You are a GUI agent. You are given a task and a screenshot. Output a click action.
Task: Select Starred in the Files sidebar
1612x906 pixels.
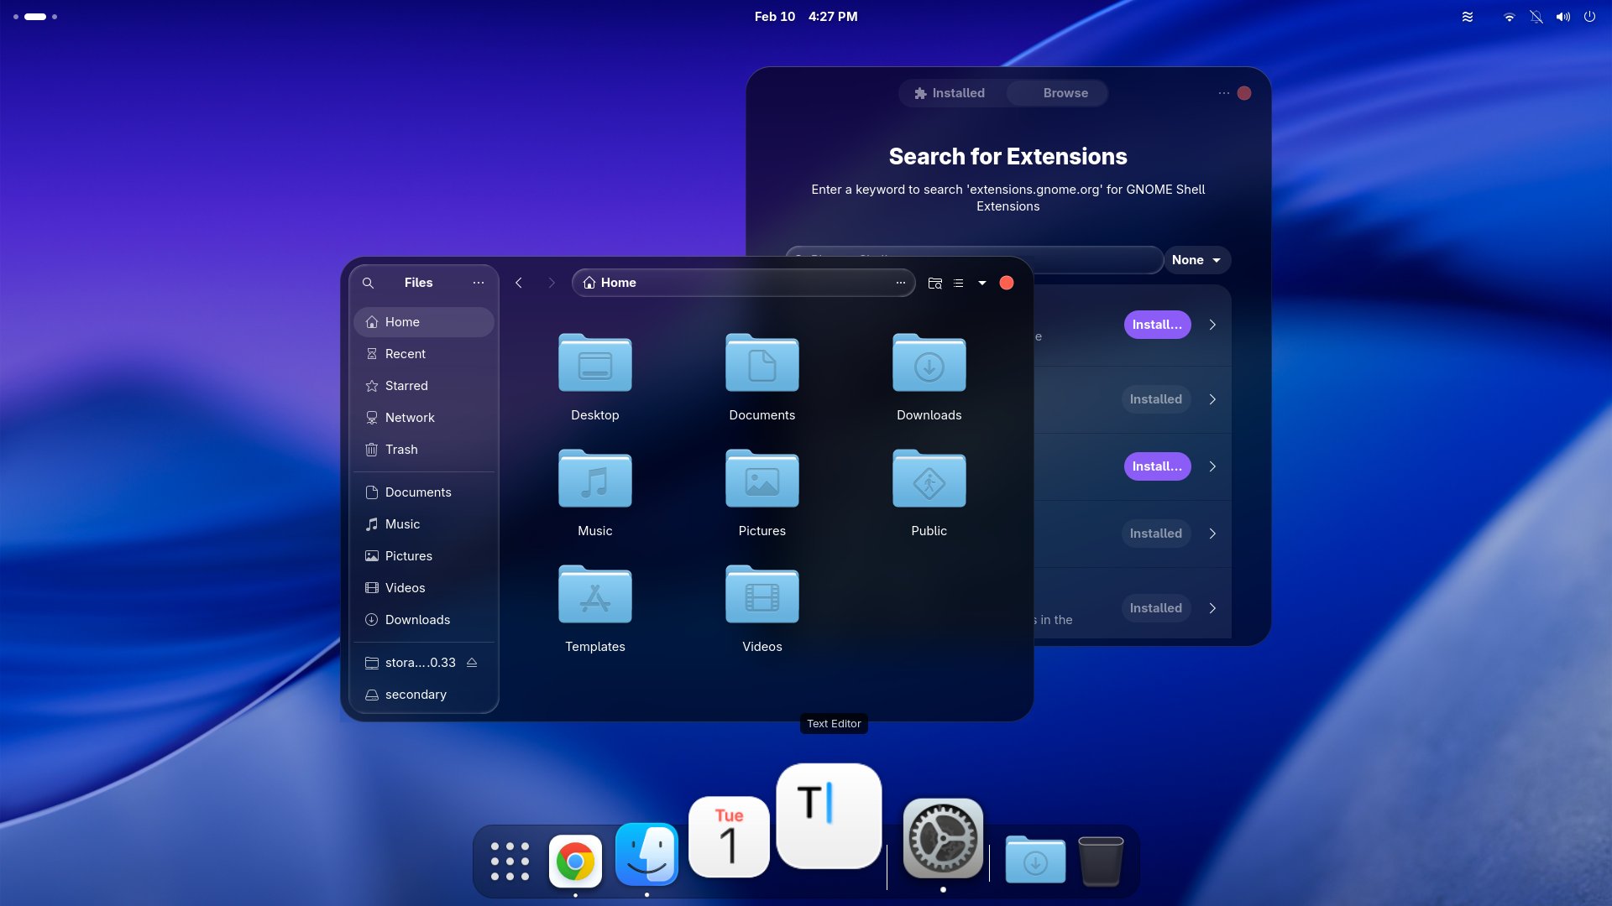point(406,386)
